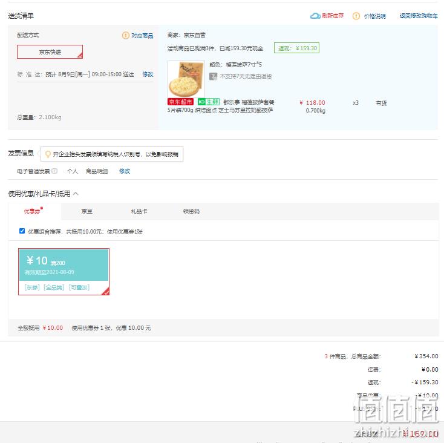This screenshot has height=443, width=444.
Task: Click the 颜色：榴莲披萨7寸*5 text
Action: point(235,65)
